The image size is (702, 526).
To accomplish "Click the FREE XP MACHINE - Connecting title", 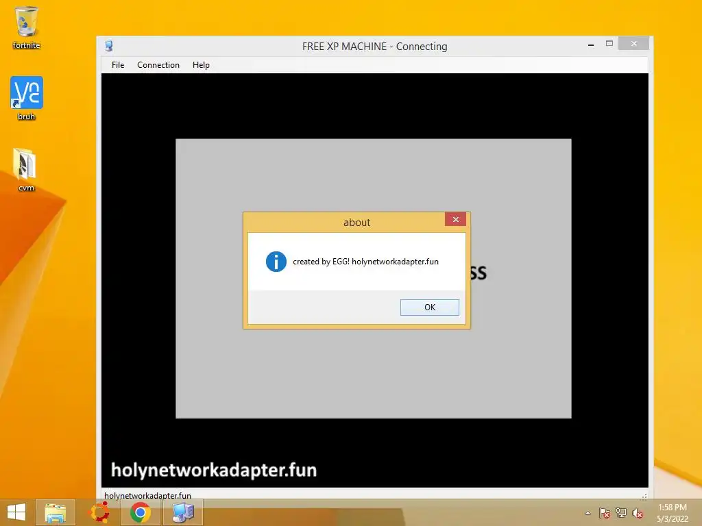I will click(x=374, y=47).
